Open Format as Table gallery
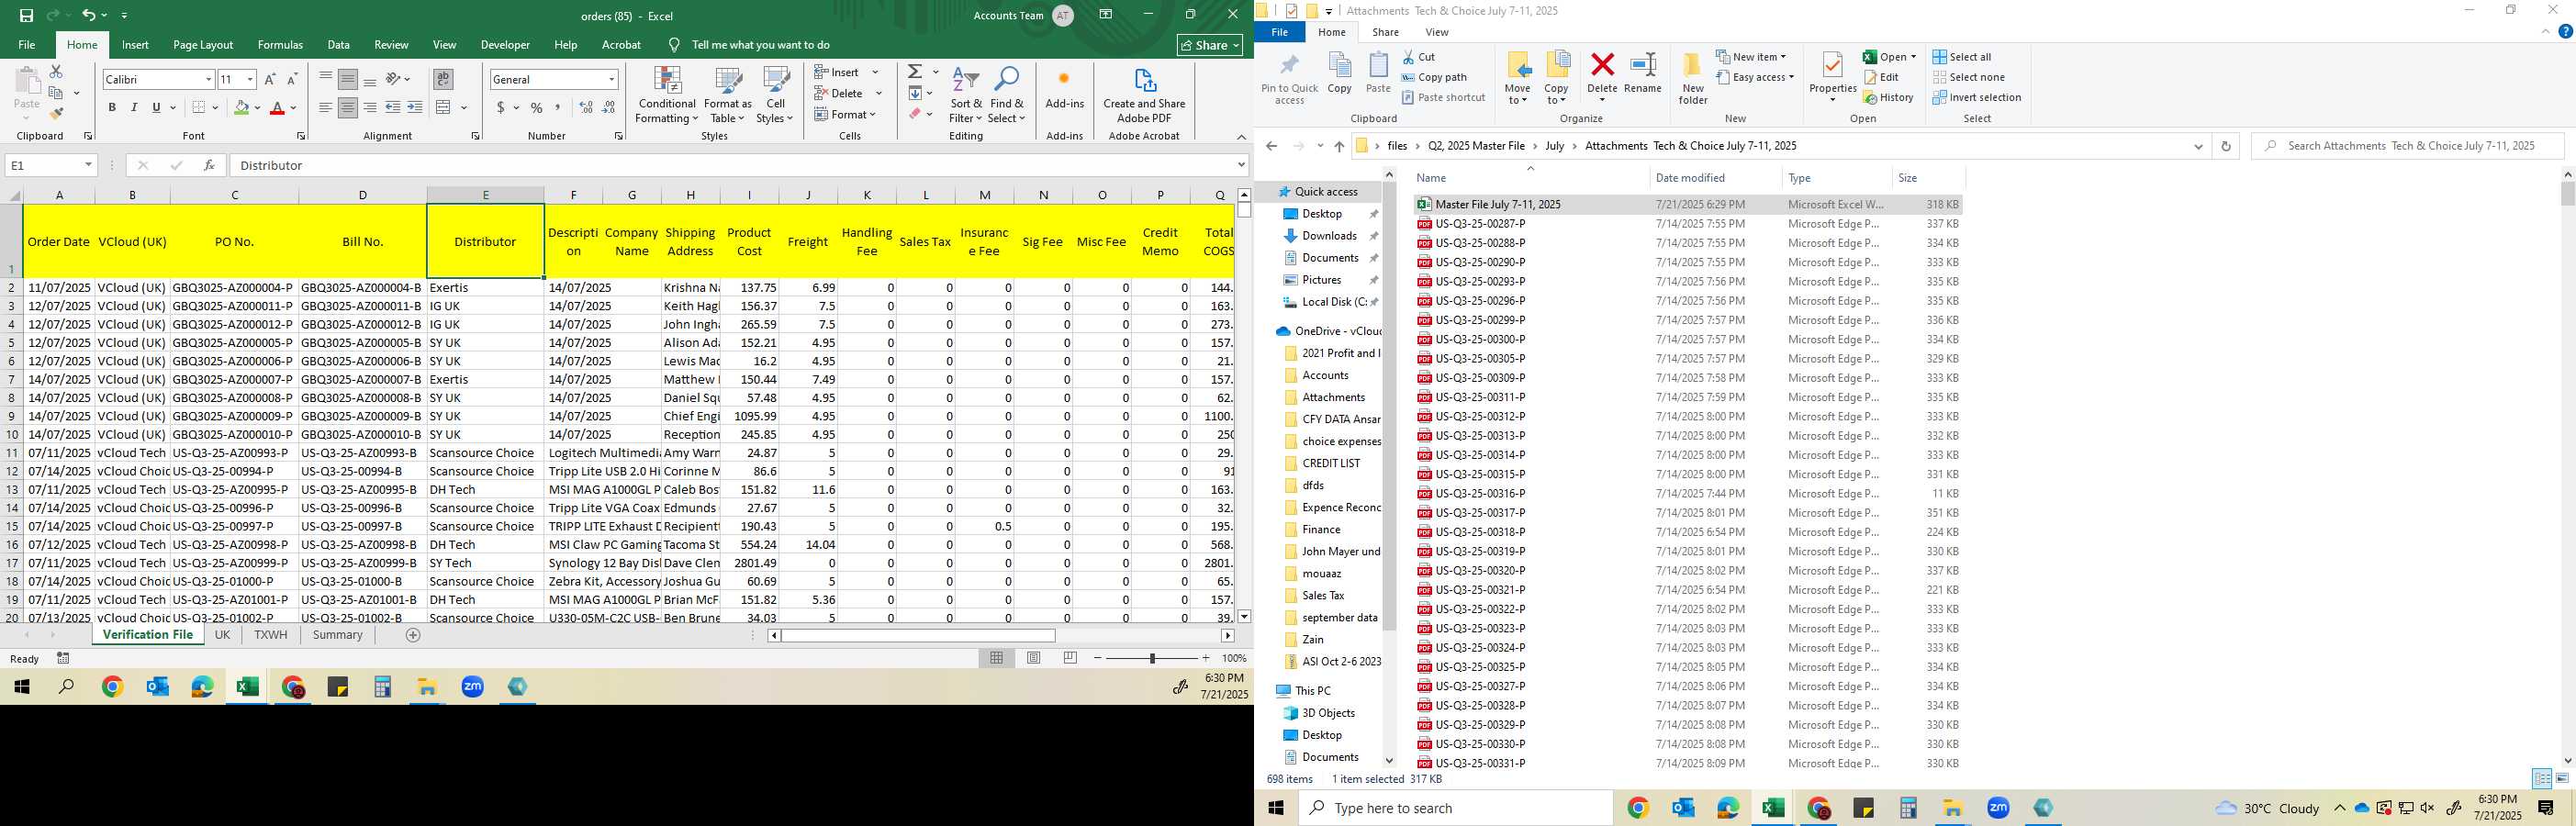This screenshot has height=826, width=2576. [728, 96]
